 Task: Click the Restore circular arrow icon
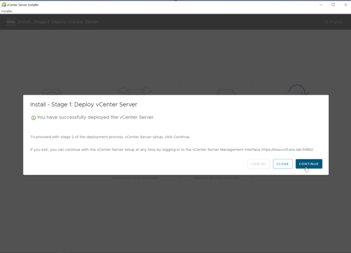(x=298, y=90)
